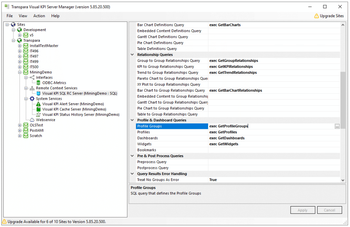Viewport: 350px width, 227px height.
Task: Click the Interfaces share icon
Action: pyautogui.click(x=32, y=78)
